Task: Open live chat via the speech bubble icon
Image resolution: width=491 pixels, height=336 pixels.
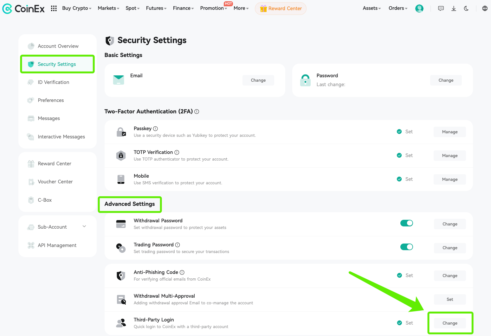Action: click(x=441, y=9)
